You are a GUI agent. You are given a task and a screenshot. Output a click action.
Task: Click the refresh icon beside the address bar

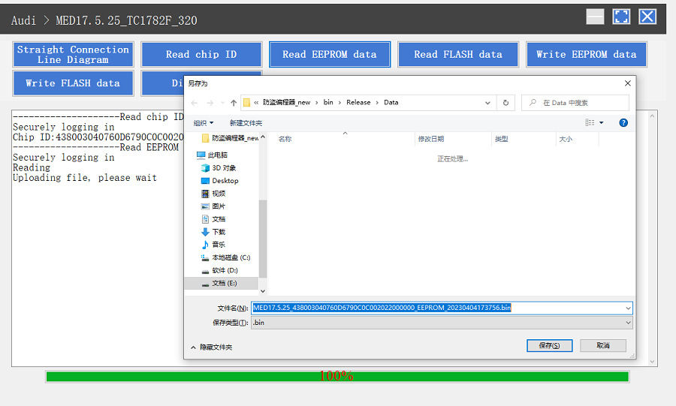tap(506, 103)
